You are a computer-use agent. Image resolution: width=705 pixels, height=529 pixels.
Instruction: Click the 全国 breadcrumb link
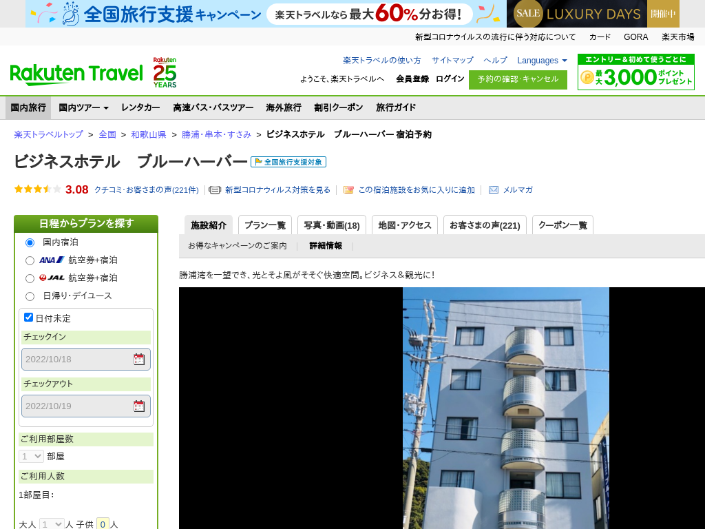pos(107,134)
